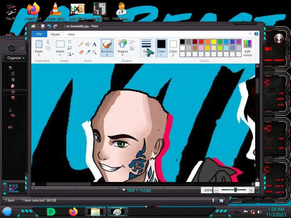
Task: Open This PC desktop icon
Action: click(11, 11)
